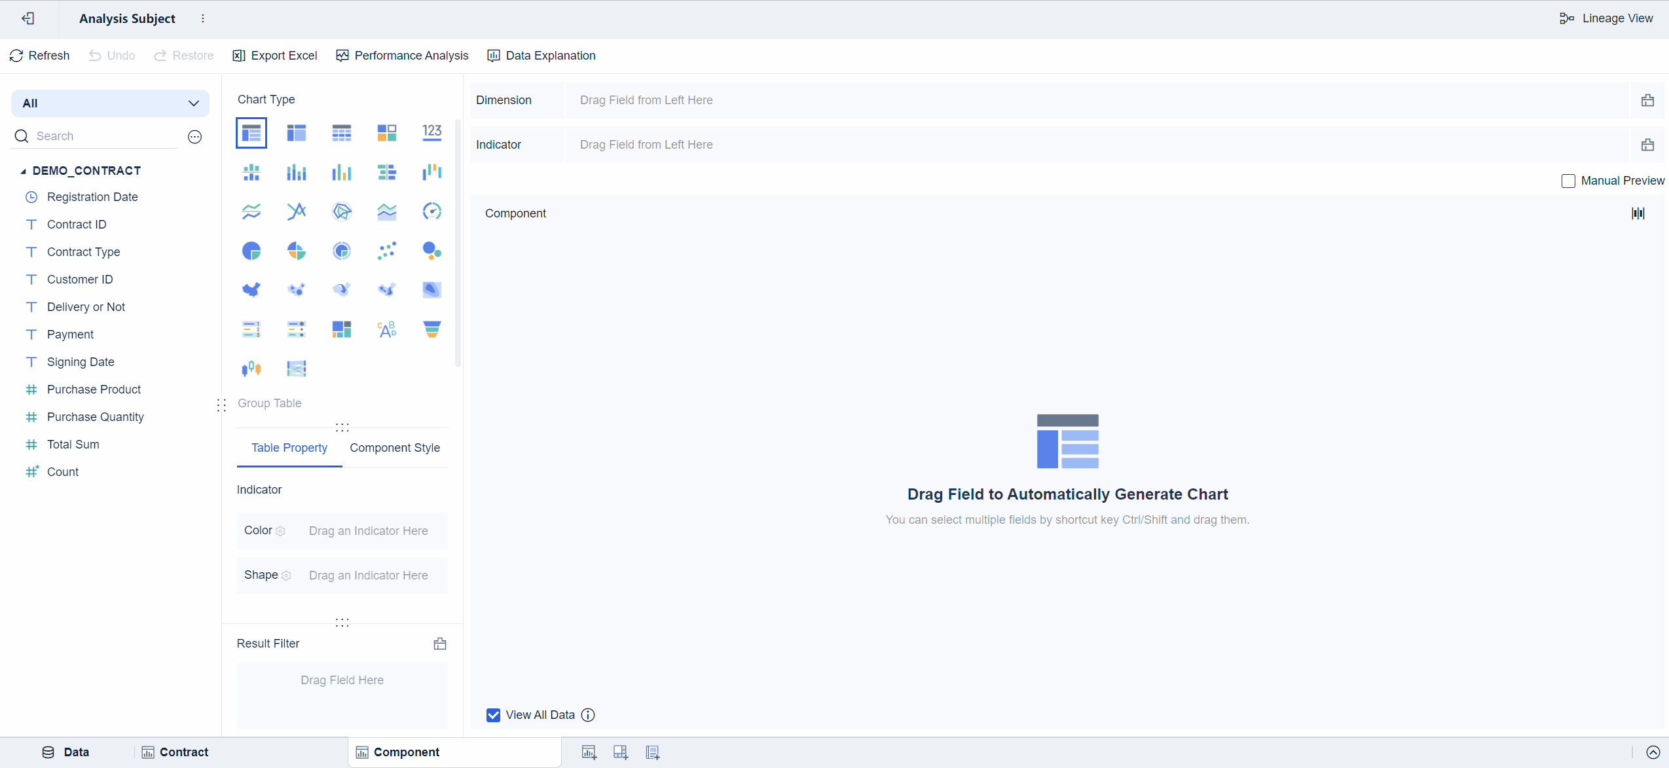Collapse the DEMO_CONTRACT field list

click(23, 170)
